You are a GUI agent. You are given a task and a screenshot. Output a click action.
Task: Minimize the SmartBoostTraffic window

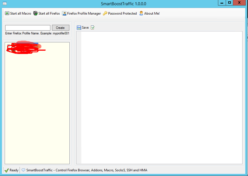click(x=222, y=3)
